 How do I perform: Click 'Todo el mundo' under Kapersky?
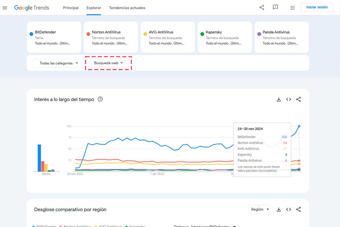[x=217, y=44]
